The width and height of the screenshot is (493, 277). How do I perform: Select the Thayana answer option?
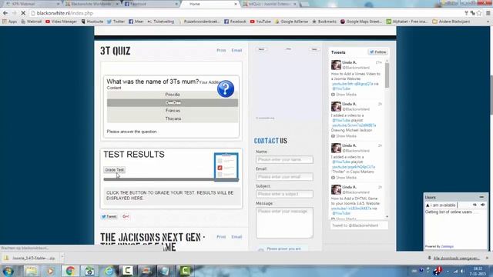pyautogui.click(x=173, y=118)
